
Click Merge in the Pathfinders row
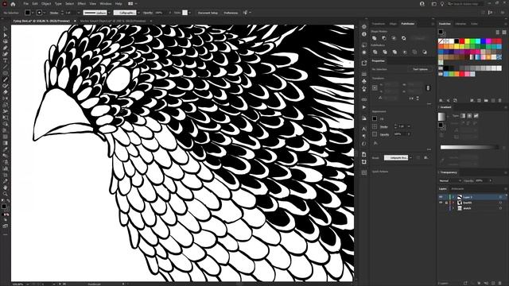pos(394,52)
